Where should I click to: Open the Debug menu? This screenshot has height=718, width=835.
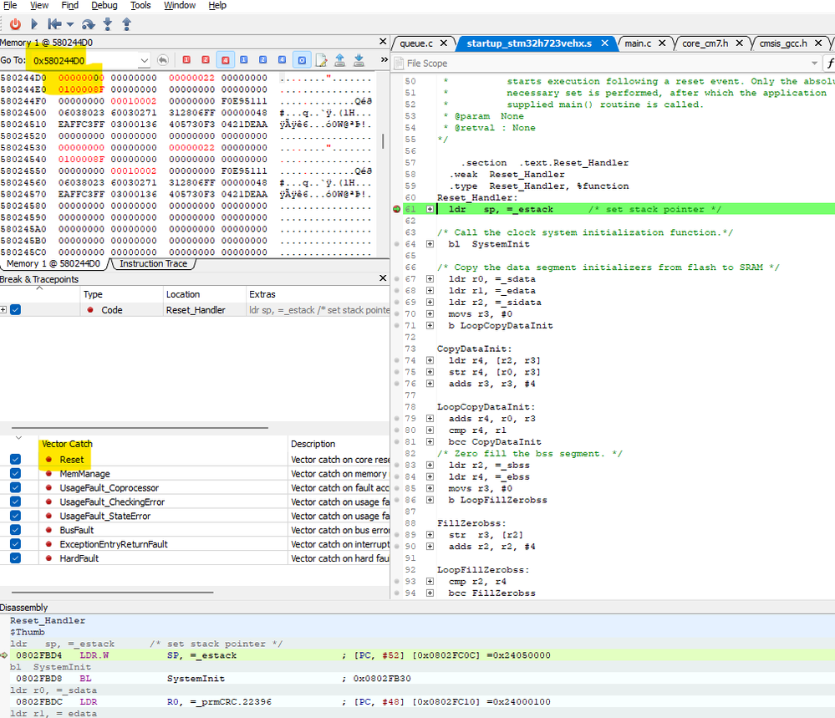tap(104, 5)
